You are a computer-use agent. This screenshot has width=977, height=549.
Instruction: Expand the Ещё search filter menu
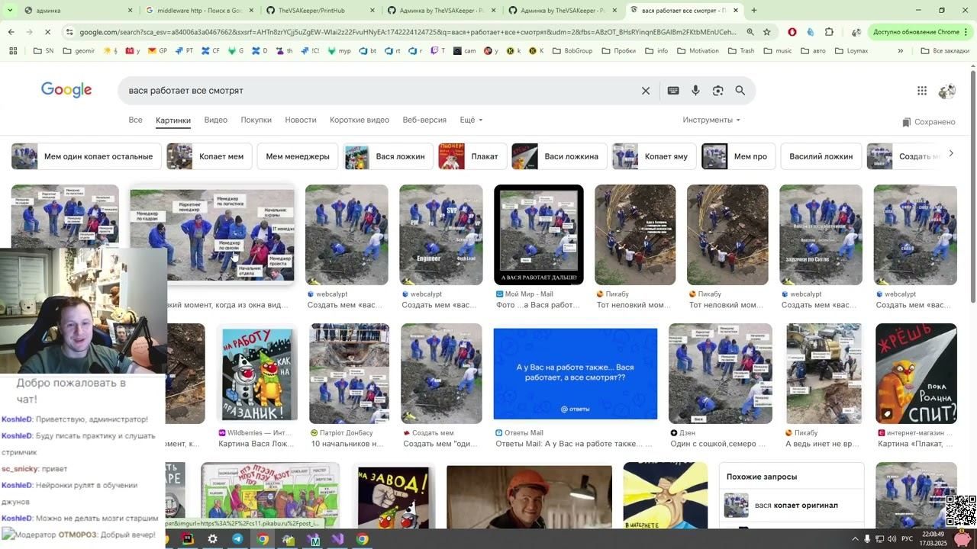click(x=471, y=120)
